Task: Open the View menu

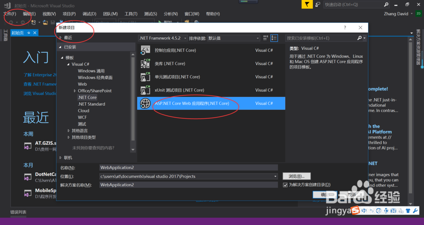Action: click(49, 14)
